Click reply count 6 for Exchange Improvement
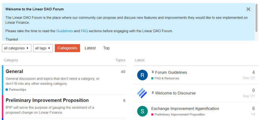Image resolution: width=260 pixels, height=120 pixels. (254, 108)
